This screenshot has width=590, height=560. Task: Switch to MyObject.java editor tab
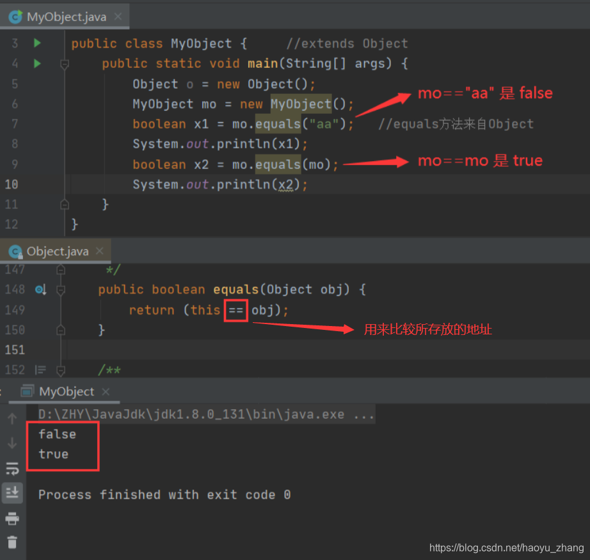(x=66, y=17)
